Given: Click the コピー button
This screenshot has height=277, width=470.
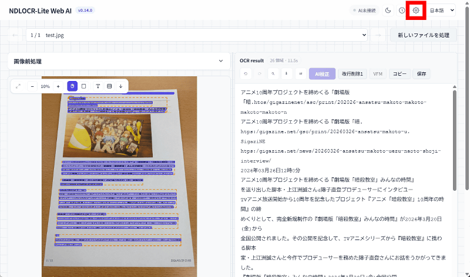Looking at the screenshot, I should tap(399, 74).
